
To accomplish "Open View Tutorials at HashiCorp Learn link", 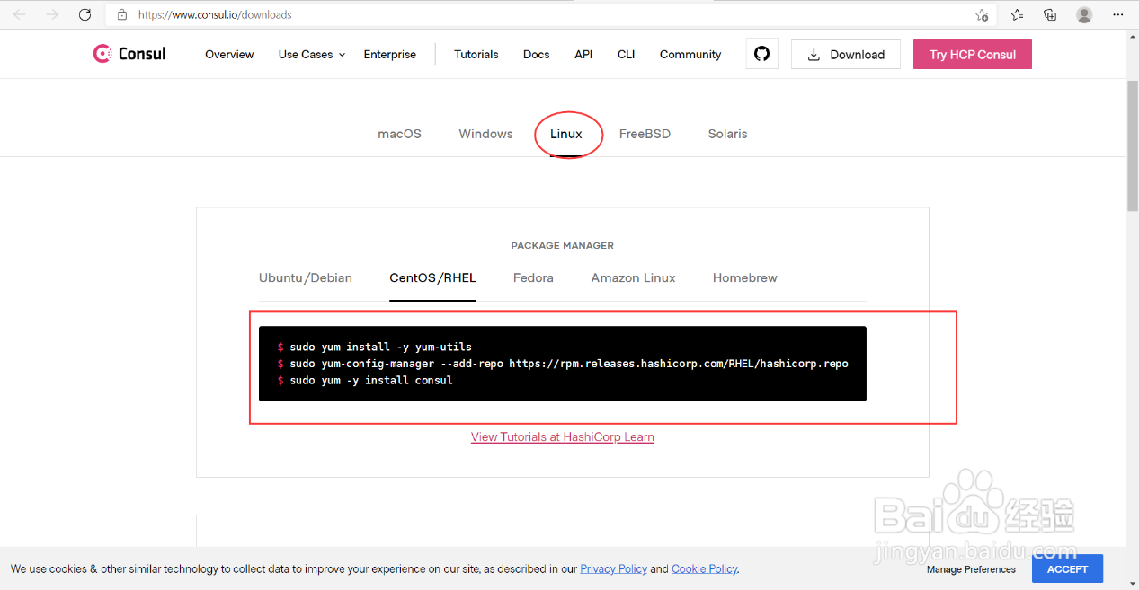I will (x=563, y=437).
